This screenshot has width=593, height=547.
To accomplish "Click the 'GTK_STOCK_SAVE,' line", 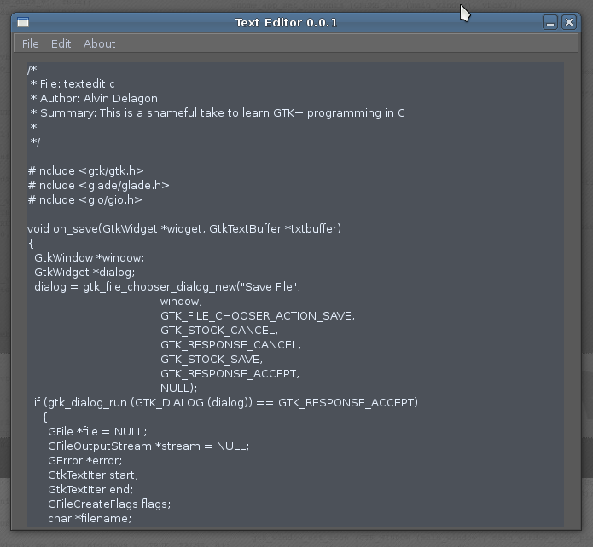I will [x=212, y=360].
